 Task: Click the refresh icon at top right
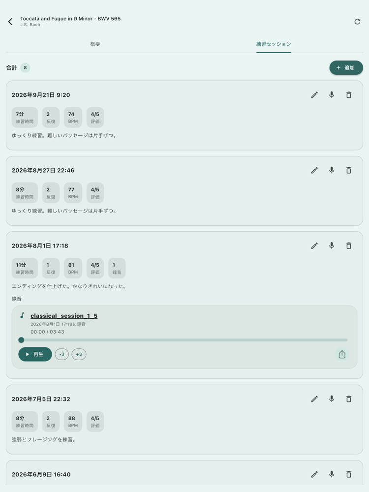357,21
